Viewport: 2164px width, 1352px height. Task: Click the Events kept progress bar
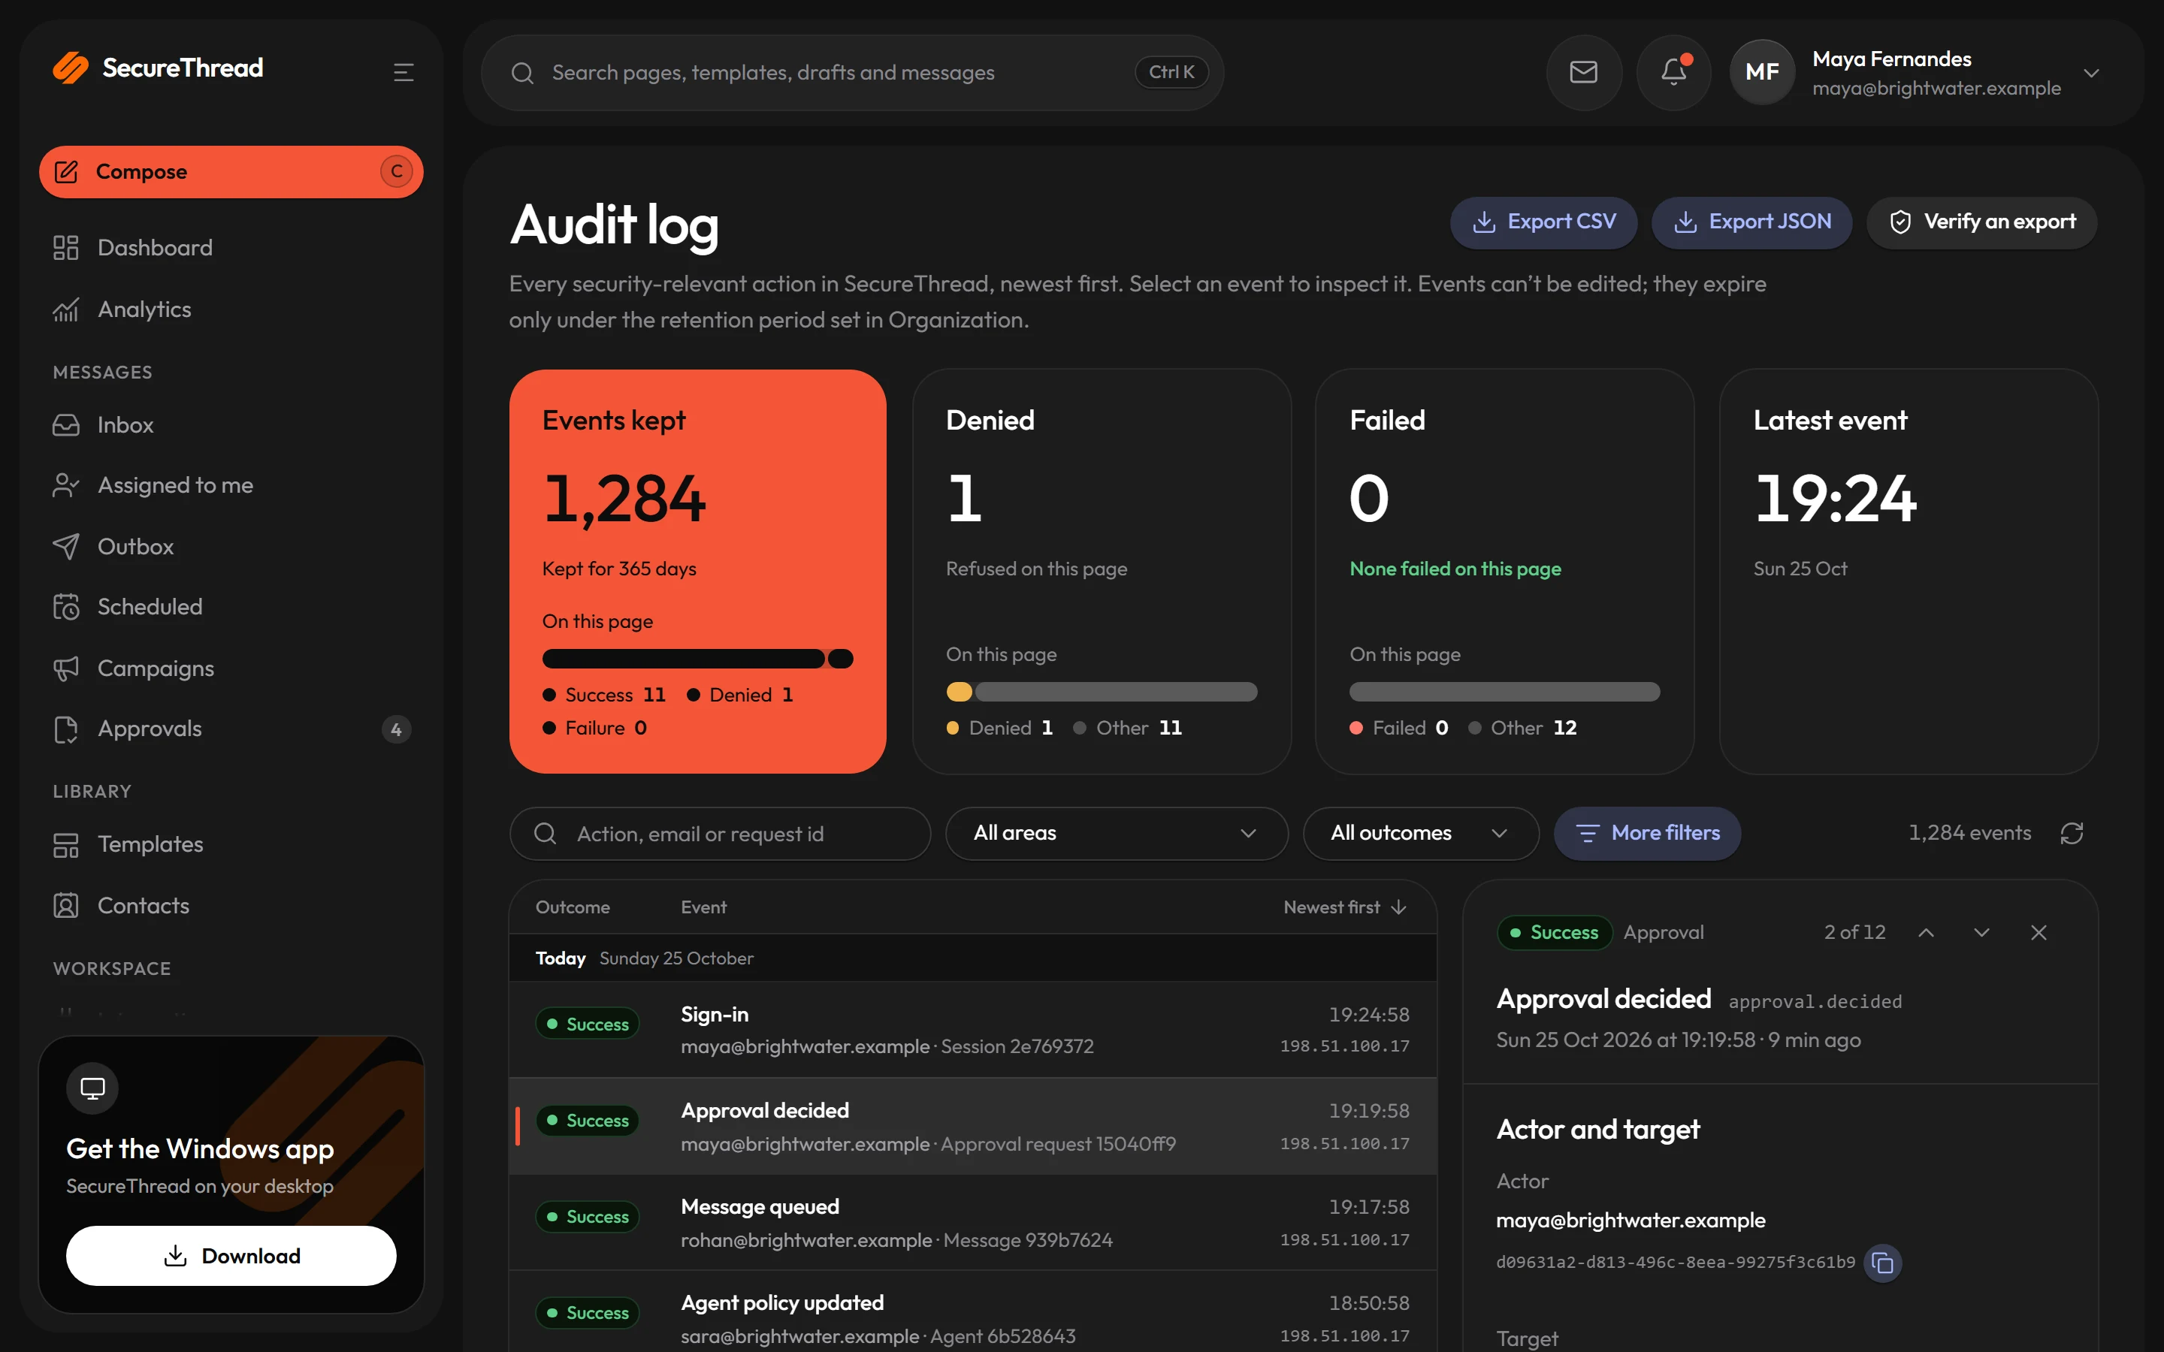[697, 659]
